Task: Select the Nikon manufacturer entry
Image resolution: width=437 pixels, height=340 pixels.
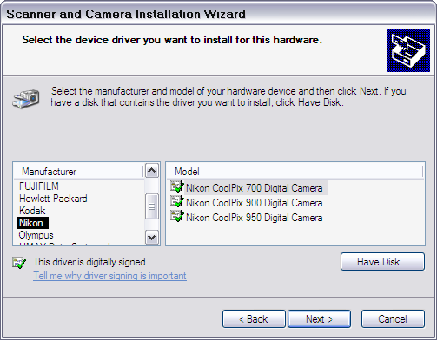Action: point(33,223)
